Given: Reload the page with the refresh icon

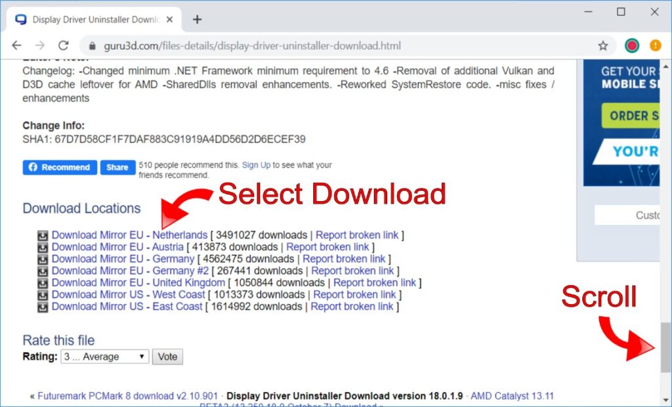Looking at the screenshot, I should pyautogui.click(x=63, y=46).
